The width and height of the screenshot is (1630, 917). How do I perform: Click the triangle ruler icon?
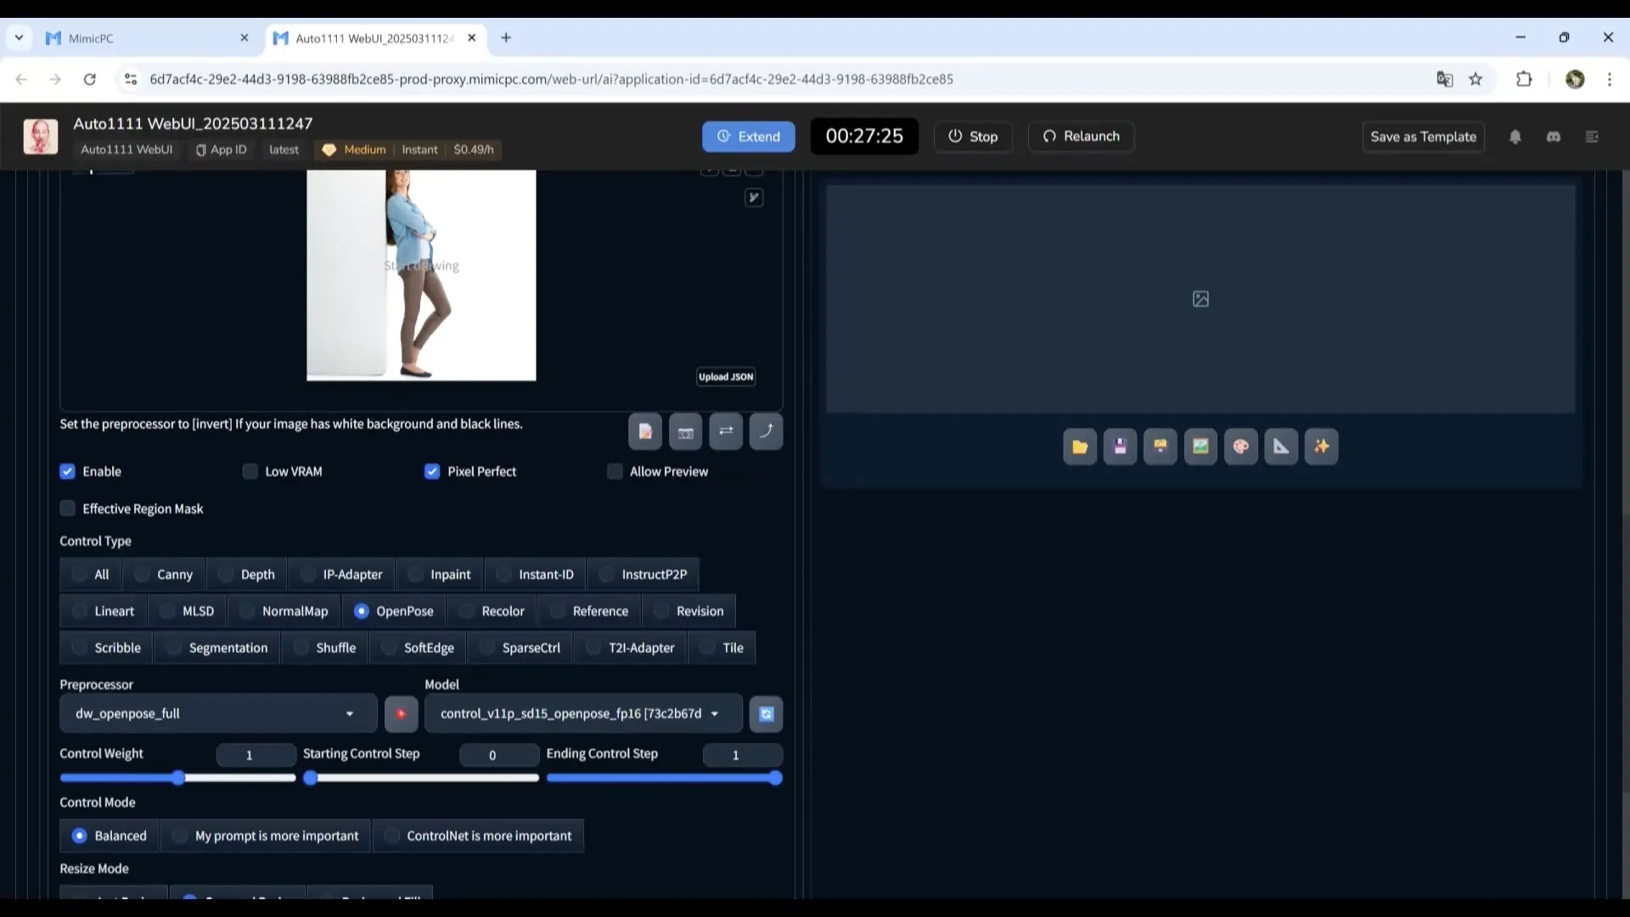[1281, 447]
